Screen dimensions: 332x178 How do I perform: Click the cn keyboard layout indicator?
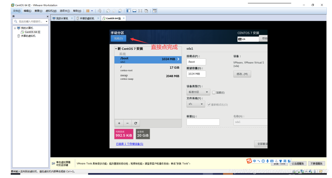point(248,39)
